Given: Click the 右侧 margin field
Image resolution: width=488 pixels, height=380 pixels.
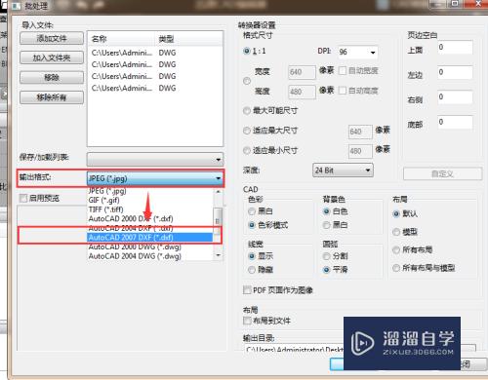Looking at the screenshot, I should coord(455,97).
